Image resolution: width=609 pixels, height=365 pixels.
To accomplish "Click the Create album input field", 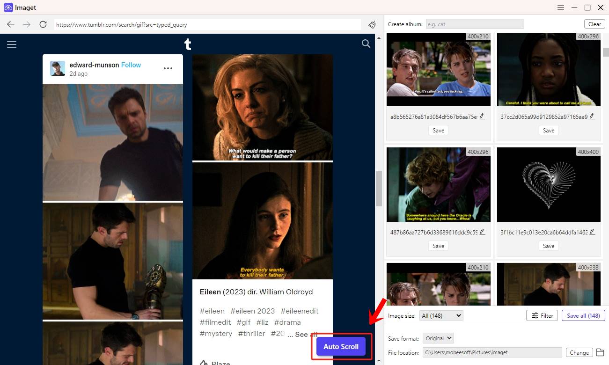I will [x=474, y=24].
